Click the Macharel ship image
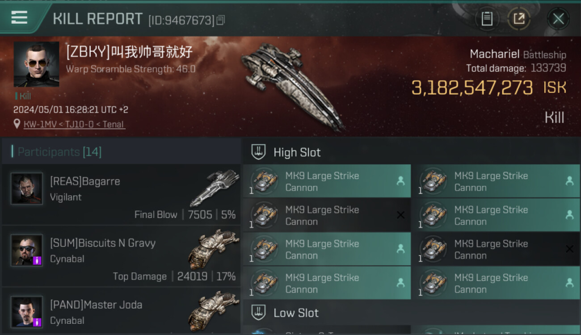The height and width of the screenshot is (335, 581). tap(293, 86)
